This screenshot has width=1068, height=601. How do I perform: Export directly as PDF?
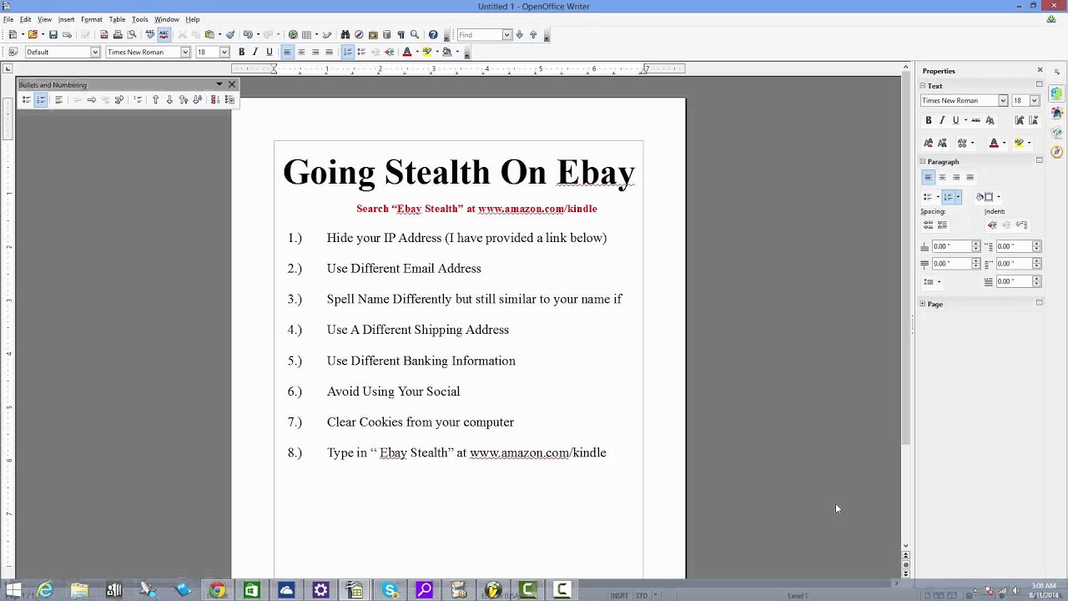pyautogui.click(x=103, y=35)
